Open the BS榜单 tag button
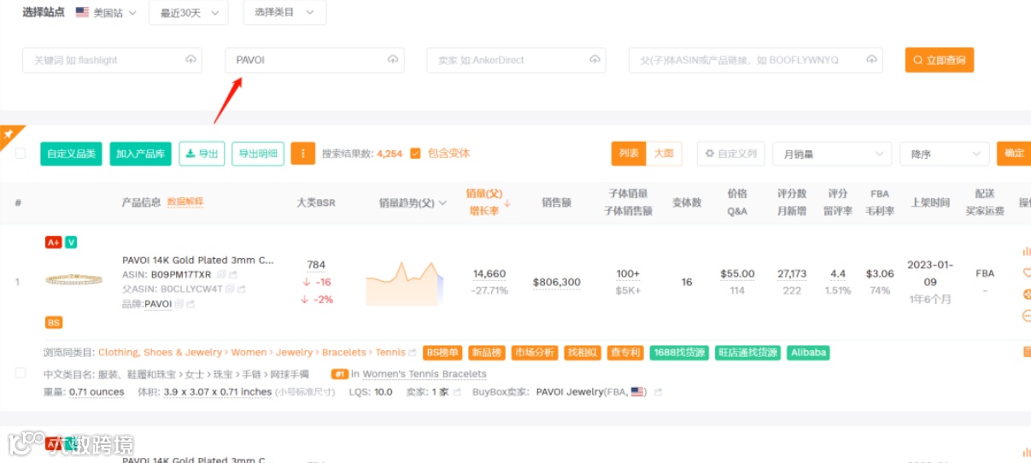 (x=442, y=353)
